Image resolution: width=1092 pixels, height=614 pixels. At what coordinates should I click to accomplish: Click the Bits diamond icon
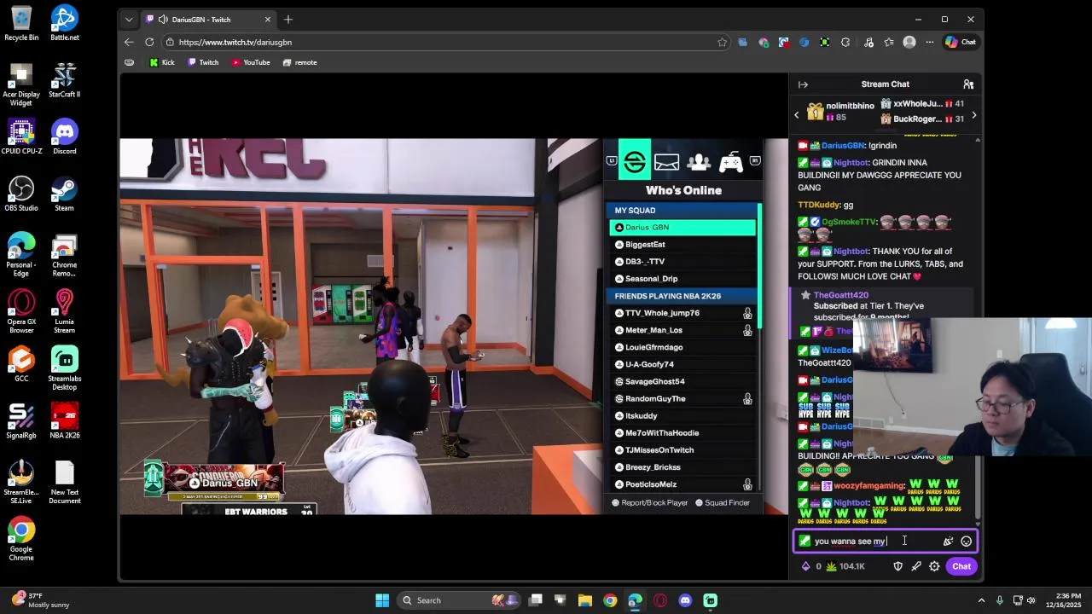[806, 566]
